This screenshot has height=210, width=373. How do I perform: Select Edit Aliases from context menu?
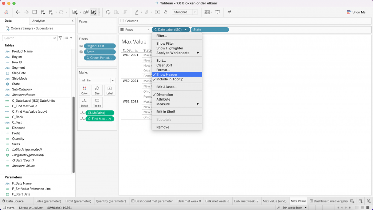click(x=167, y=87)
